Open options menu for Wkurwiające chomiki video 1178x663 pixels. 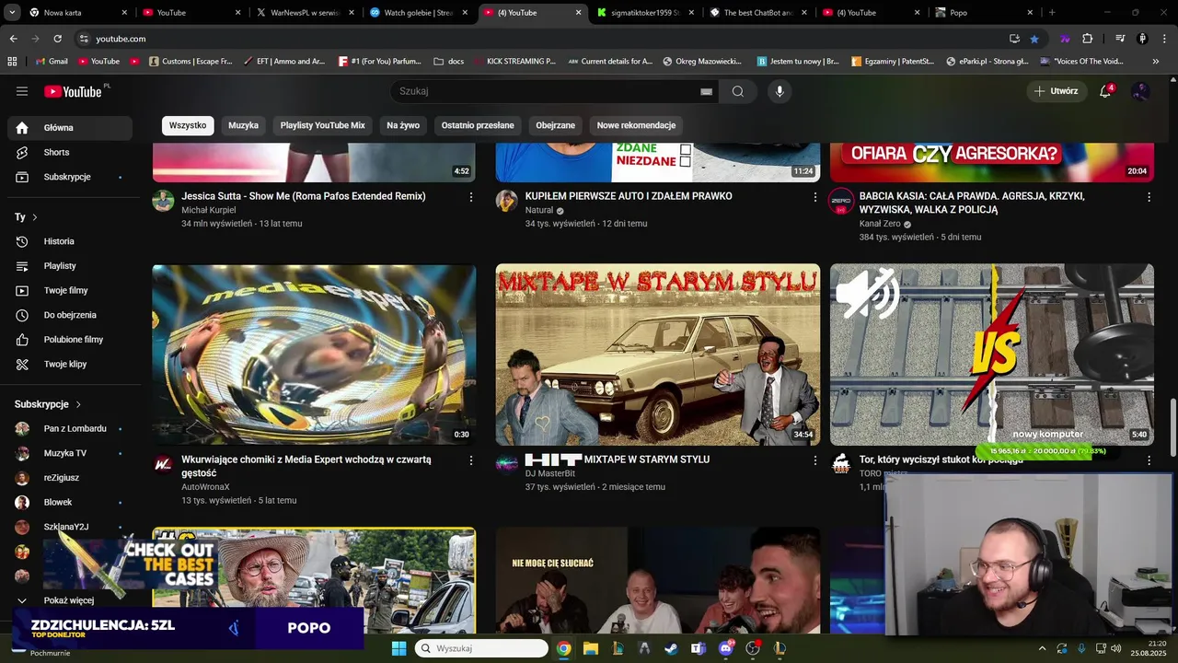[471, 460]
